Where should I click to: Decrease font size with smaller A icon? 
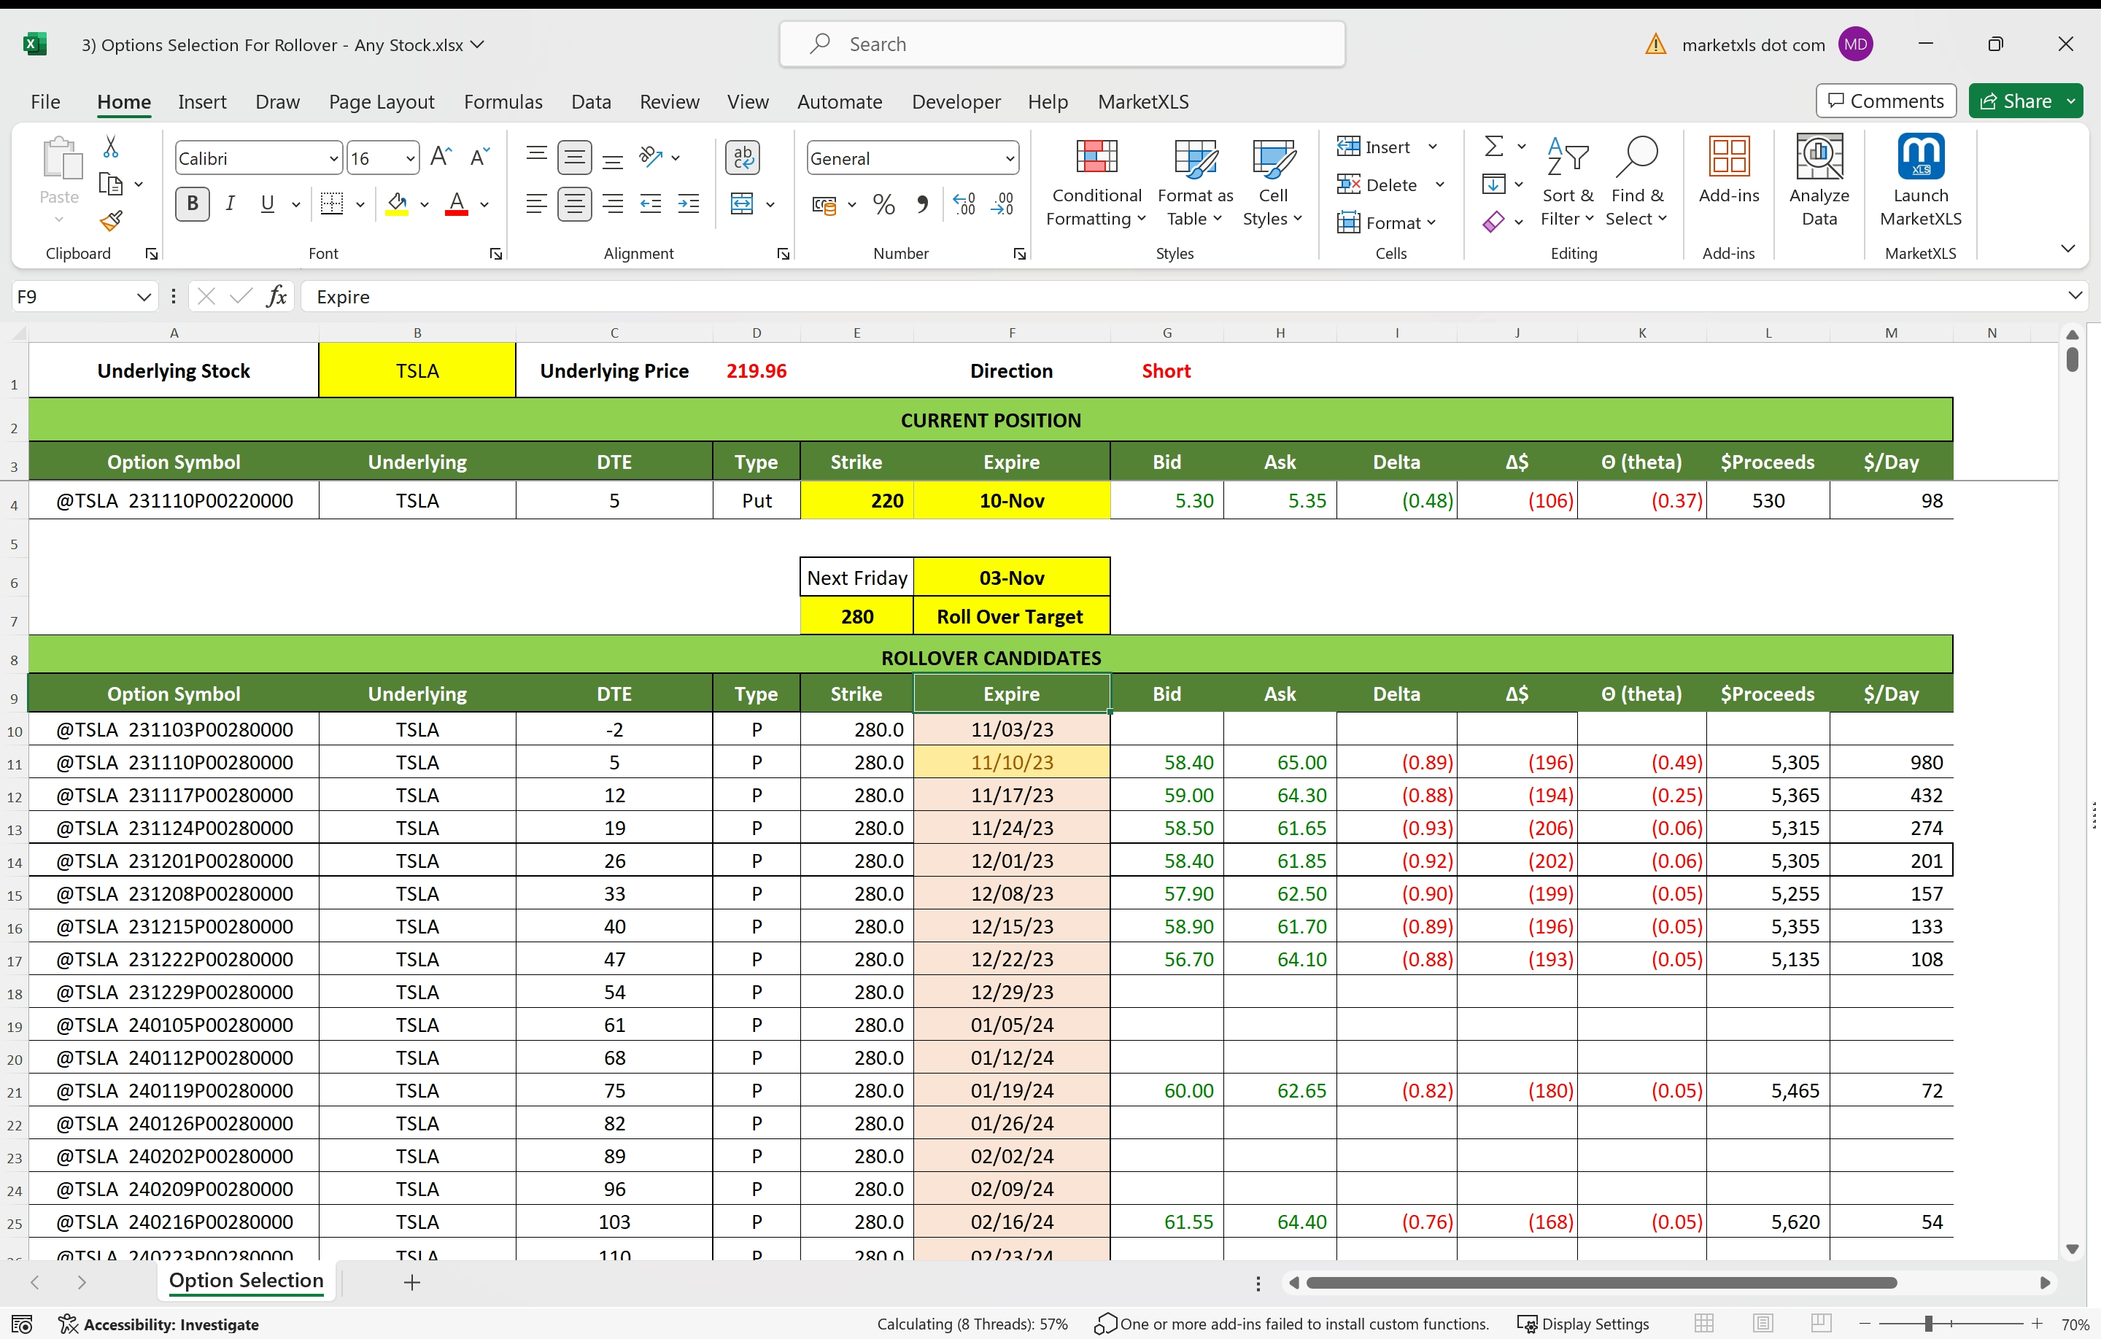pos(480,158)
